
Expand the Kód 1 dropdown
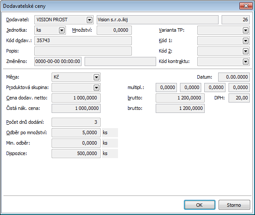tap(245, 41)
